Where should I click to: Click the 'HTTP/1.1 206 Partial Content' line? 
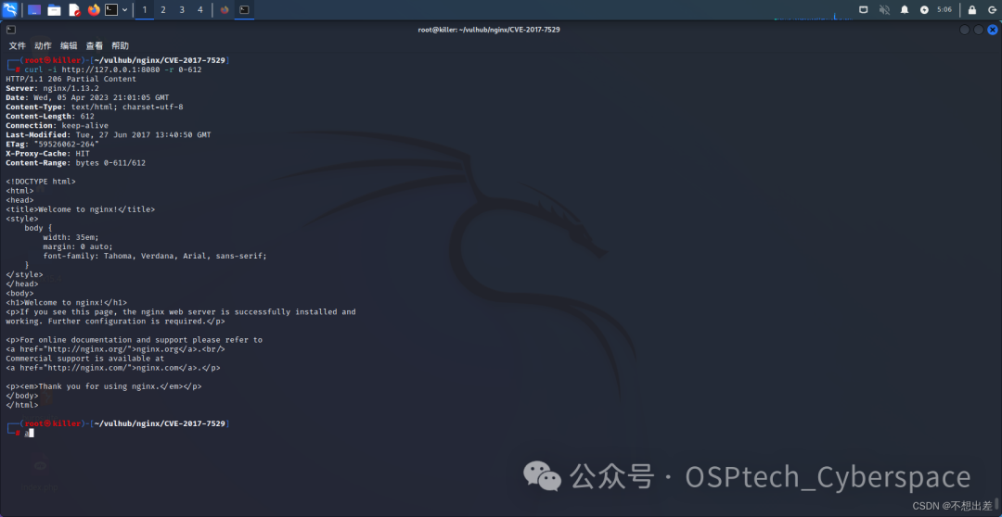(71, 79)
